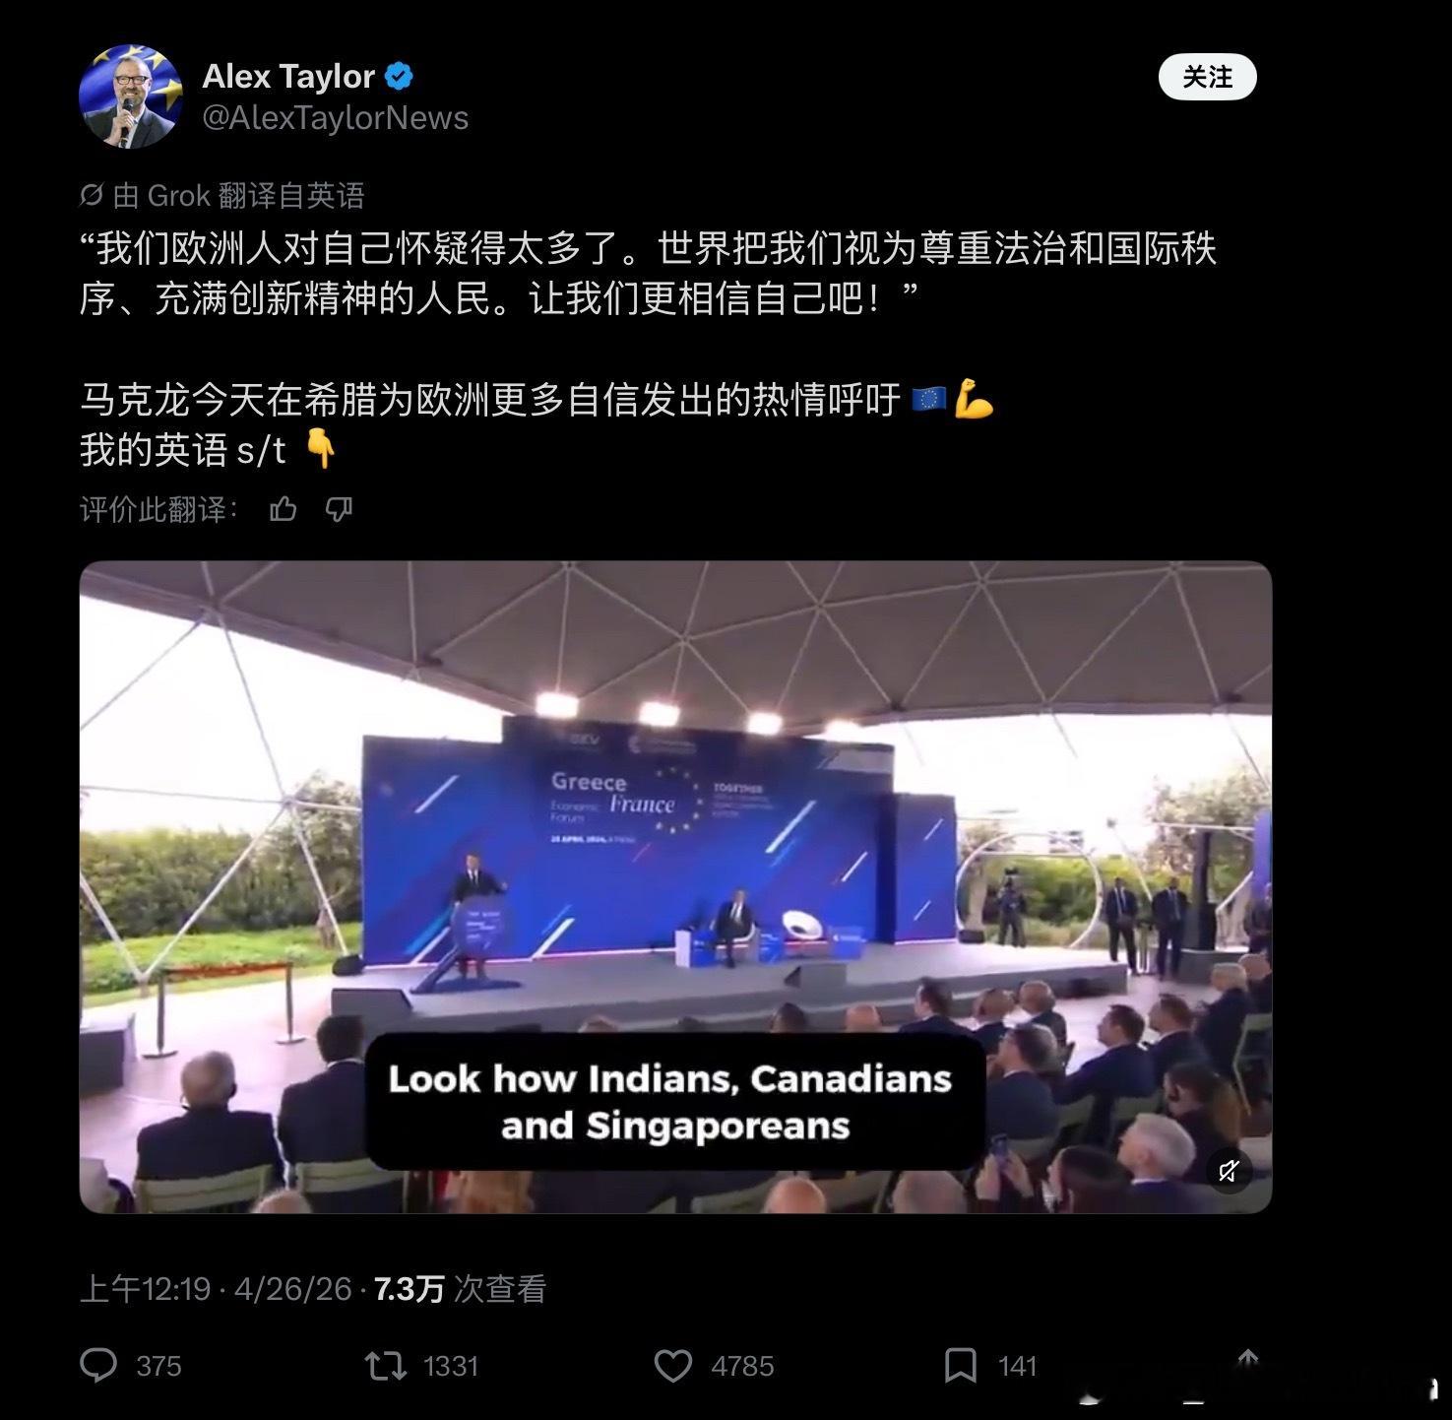Open the 4785 likes count
Screen dimensions: 1452x1420
[742, 1366]
